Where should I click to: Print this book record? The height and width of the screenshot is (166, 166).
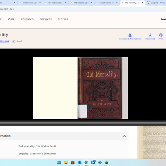click(x=161, y=37)
